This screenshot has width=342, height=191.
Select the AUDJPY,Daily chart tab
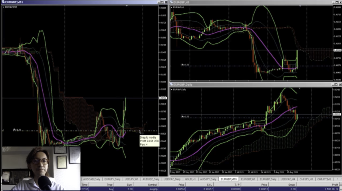(x=208, y=179)
